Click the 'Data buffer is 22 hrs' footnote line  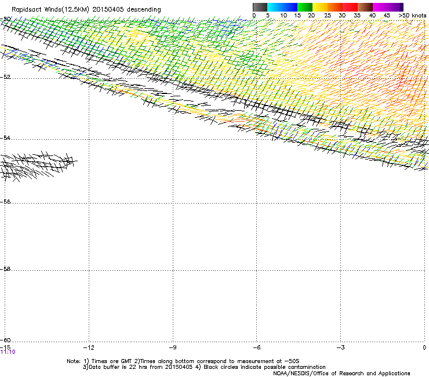[x=204, y=367]
